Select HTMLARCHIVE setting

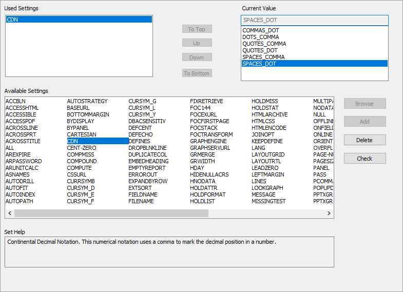pyautogui.click(x=270, y=114)
